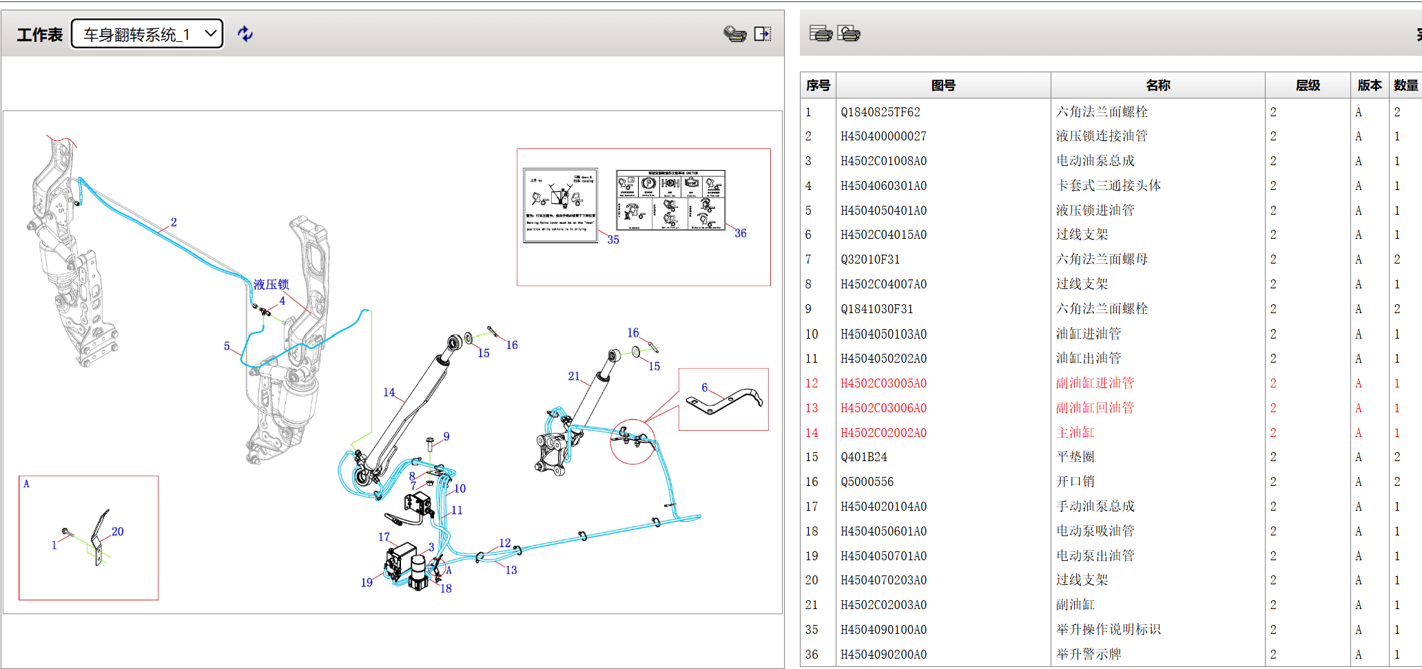The image size is (1422, 669).
Task: Click the blue refresh arrows icon
Action: (x=245, y=34)
